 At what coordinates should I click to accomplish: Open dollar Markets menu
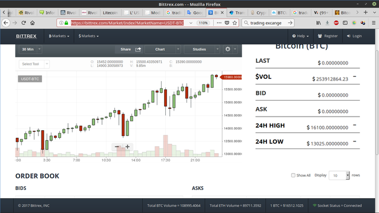(x=88, y=36)
